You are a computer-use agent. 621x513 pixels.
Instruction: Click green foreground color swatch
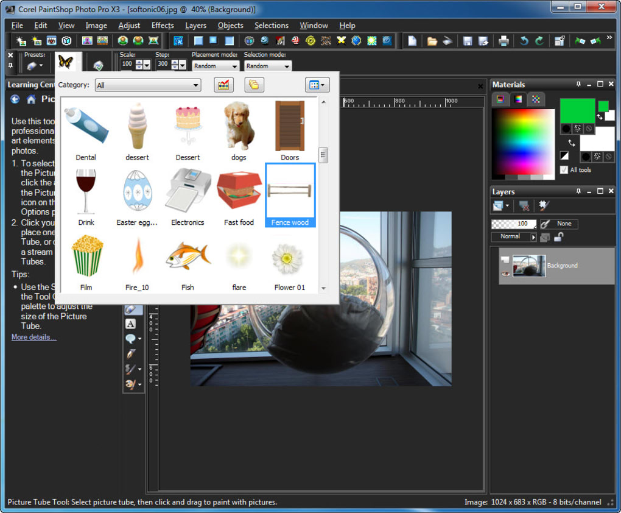pyautogui.click(x=577, y=110)
